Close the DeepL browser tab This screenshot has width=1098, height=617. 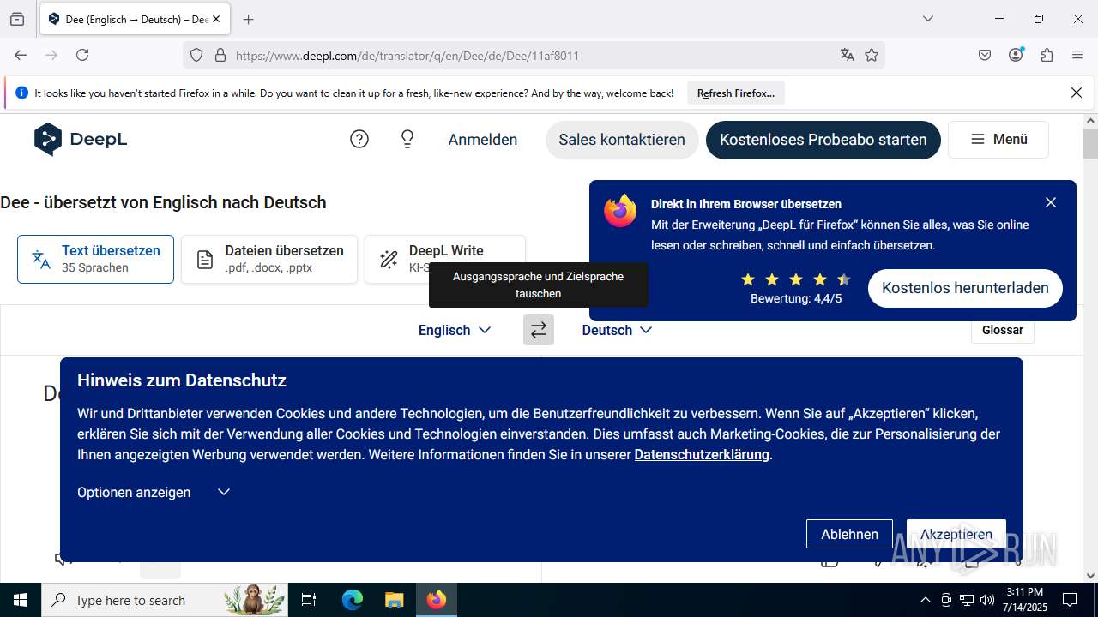pos(216,19)
